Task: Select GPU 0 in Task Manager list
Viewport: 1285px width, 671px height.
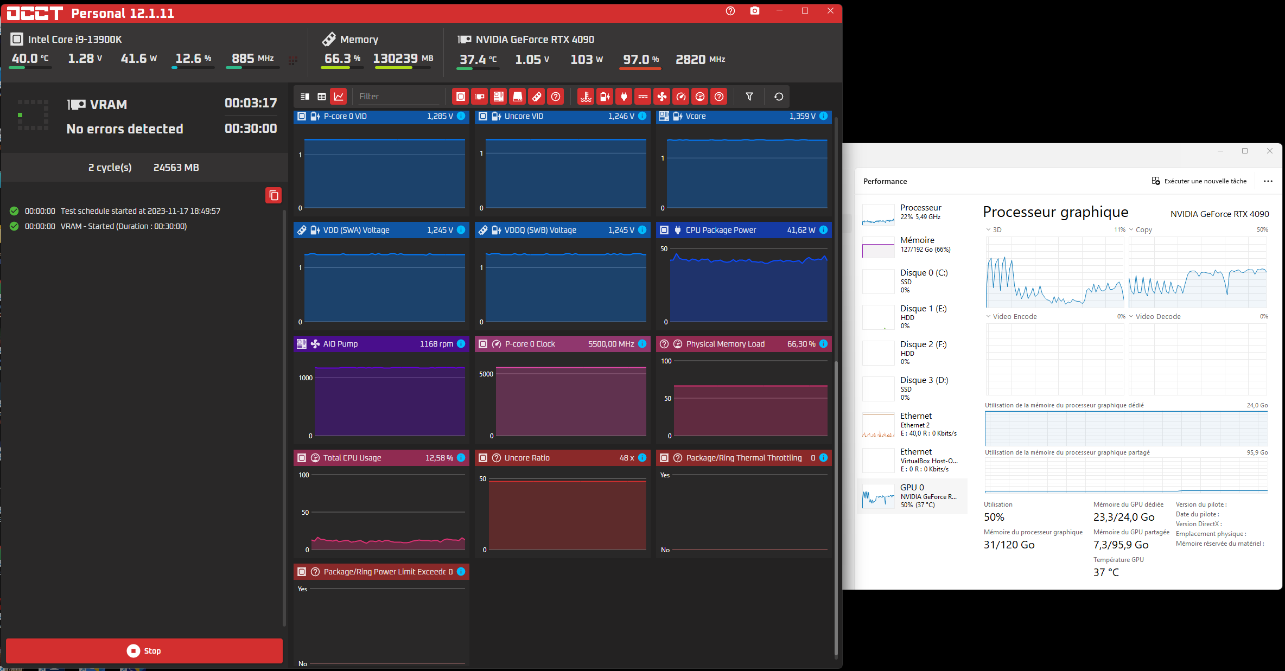Action: point(912,496)
